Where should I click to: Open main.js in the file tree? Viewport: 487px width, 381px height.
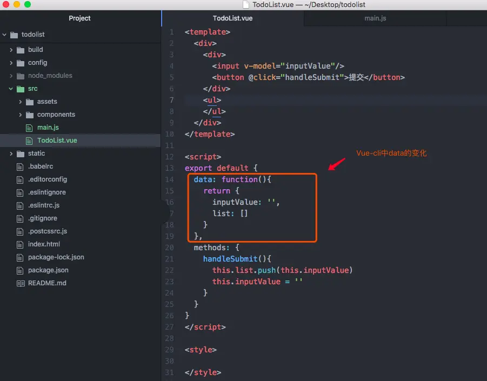pyautogui.click(x=48, y=128)
